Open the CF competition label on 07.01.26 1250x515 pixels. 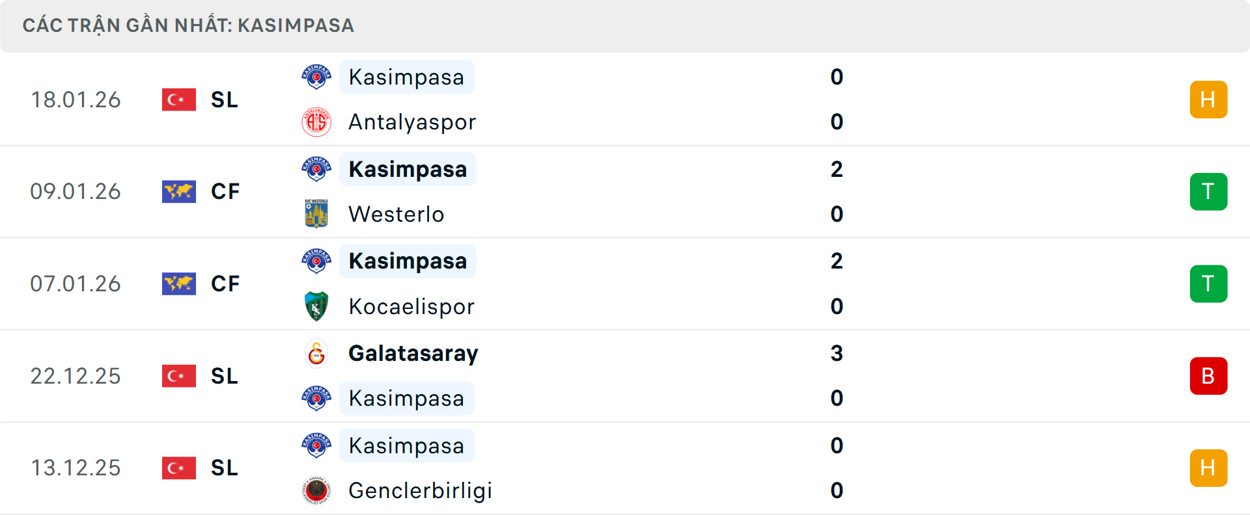225,284
